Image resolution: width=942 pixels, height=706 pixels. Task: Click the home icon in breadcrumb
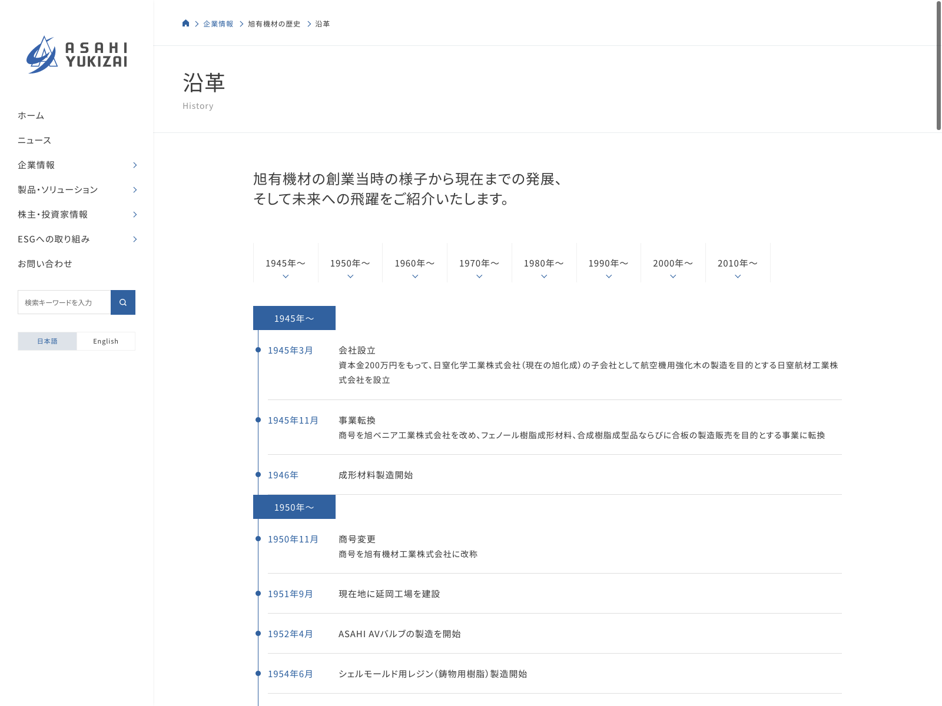[x=186, y=24]
